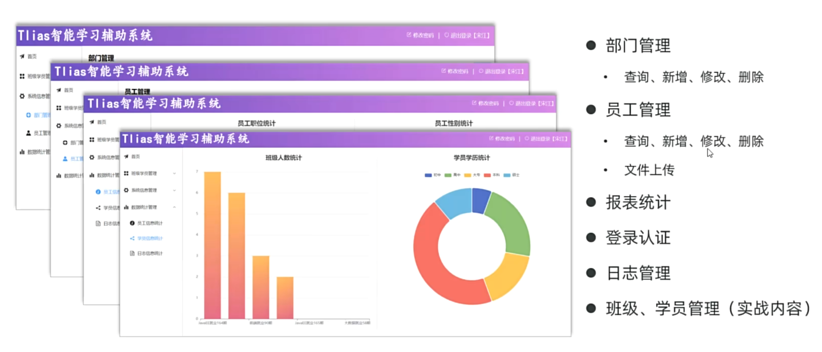Expand the 班级学员管理 chevron arrow
Image resolution: width=822 pixels, height=352 pixels.
pyautogui.click(x=174, y=174)
